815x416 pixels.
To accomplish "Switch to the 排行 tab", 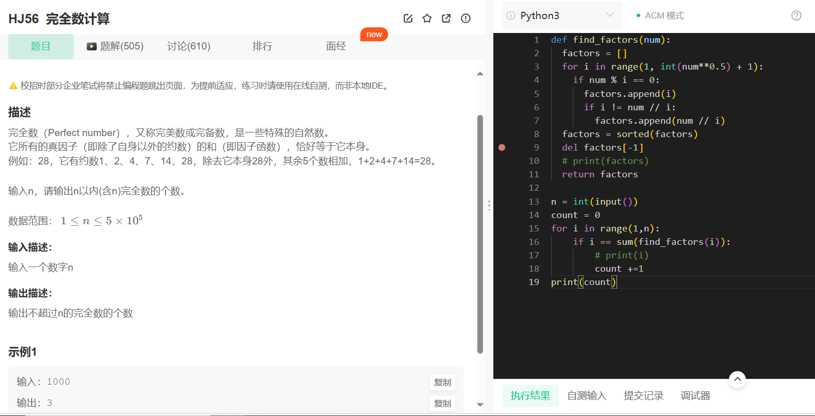I will pyautogui.click(x=262, y=46).
